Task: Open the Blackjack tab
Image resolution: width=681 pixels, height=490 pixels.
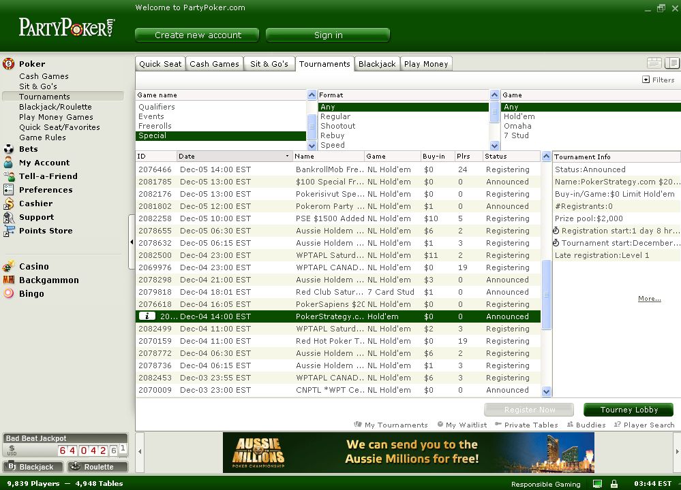Action: (377, 64)
